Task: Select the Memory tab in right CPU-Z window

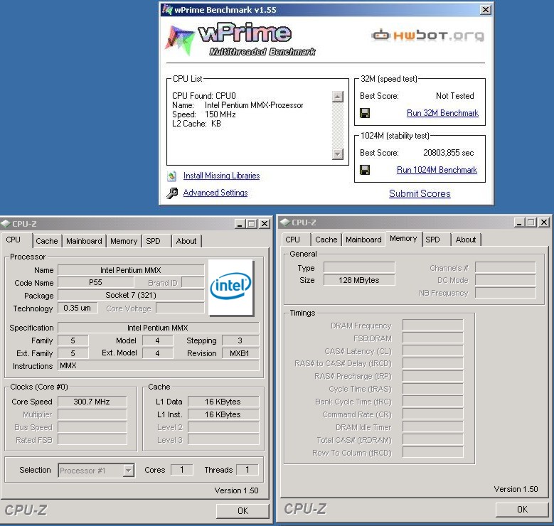Action: click(x=403, y=238)
